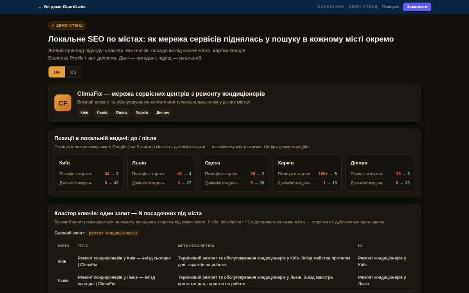
Task: Select the Дніпро city chip
Action: (x=163, y=113)
